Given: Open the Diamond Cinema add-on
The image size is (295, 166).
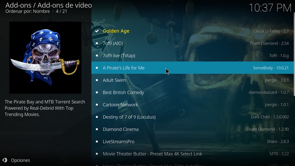Looking at the screenshot, I should [x=192, y=129].
